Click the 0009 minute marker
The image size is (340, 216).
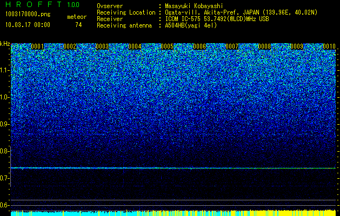[x=297, y=46]
